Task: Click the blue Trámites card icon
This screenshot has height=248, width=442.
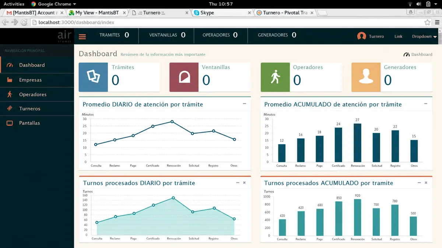Action: (x=93, y=77)
